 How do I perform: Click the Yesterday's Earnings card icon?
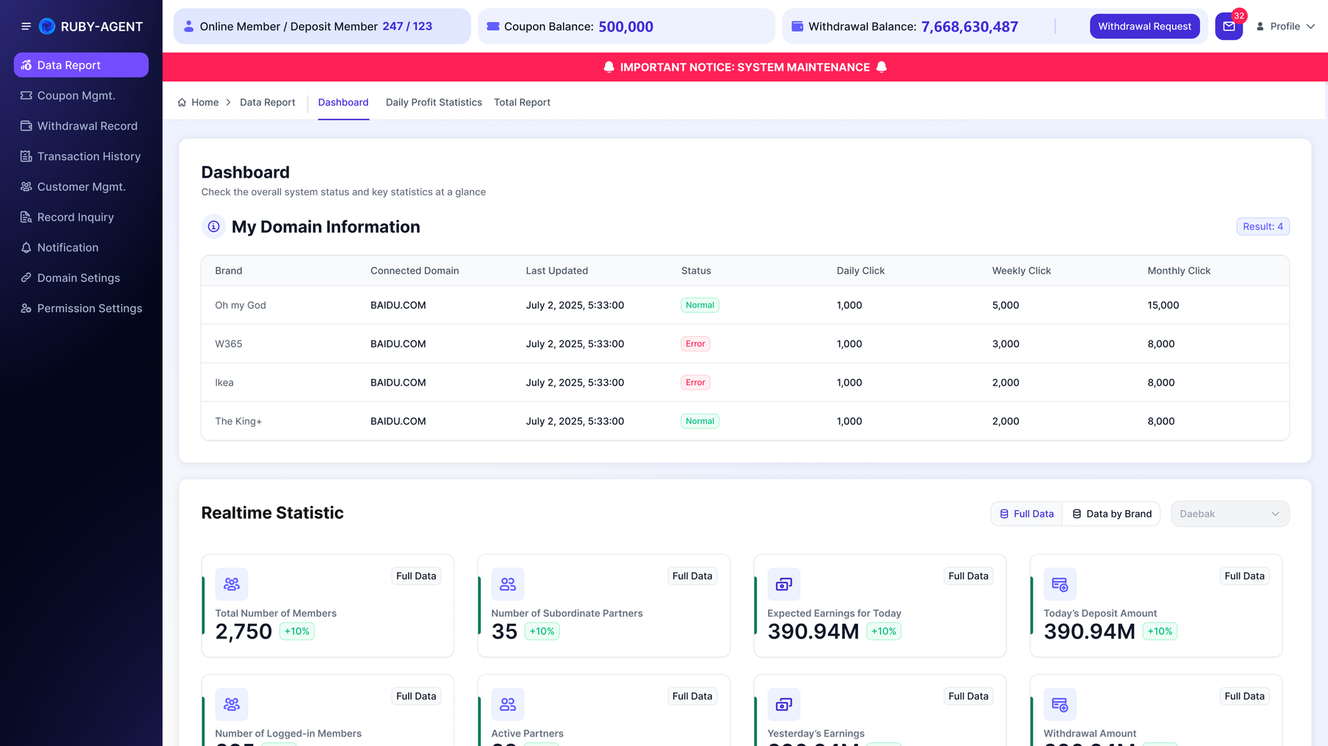784,705
